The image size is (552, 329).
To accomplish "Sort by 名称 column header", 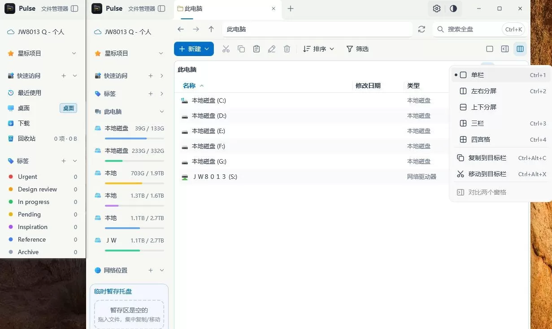I will pos(189,86).
